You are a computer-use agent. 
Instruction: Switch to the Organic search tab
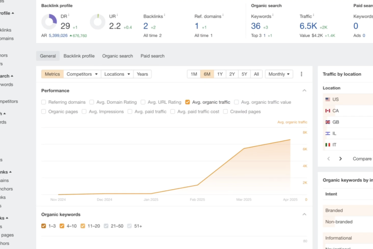pos(117,56)
